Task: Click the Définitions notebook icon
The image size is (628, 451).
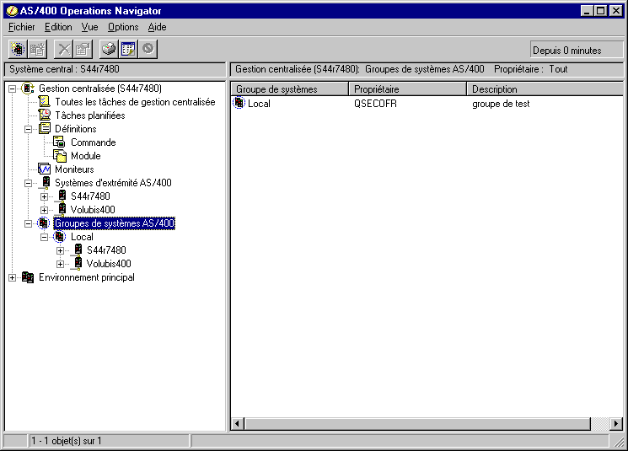Action: [44, 129]
